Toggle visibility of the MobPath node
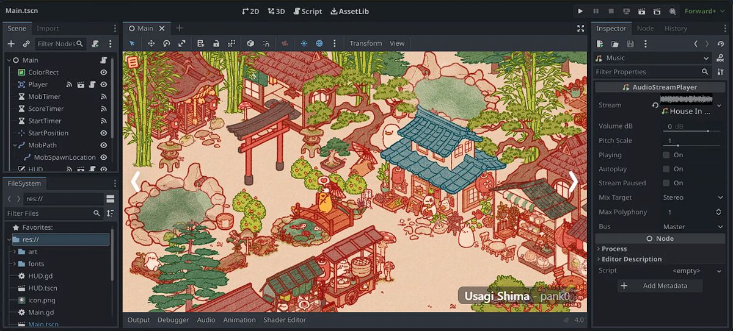 point(104,145)
